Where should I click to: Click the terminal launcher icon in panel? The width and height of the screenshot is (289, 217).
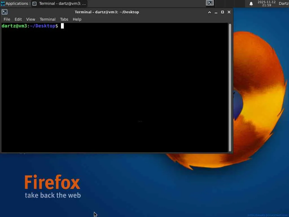[210, 3]
